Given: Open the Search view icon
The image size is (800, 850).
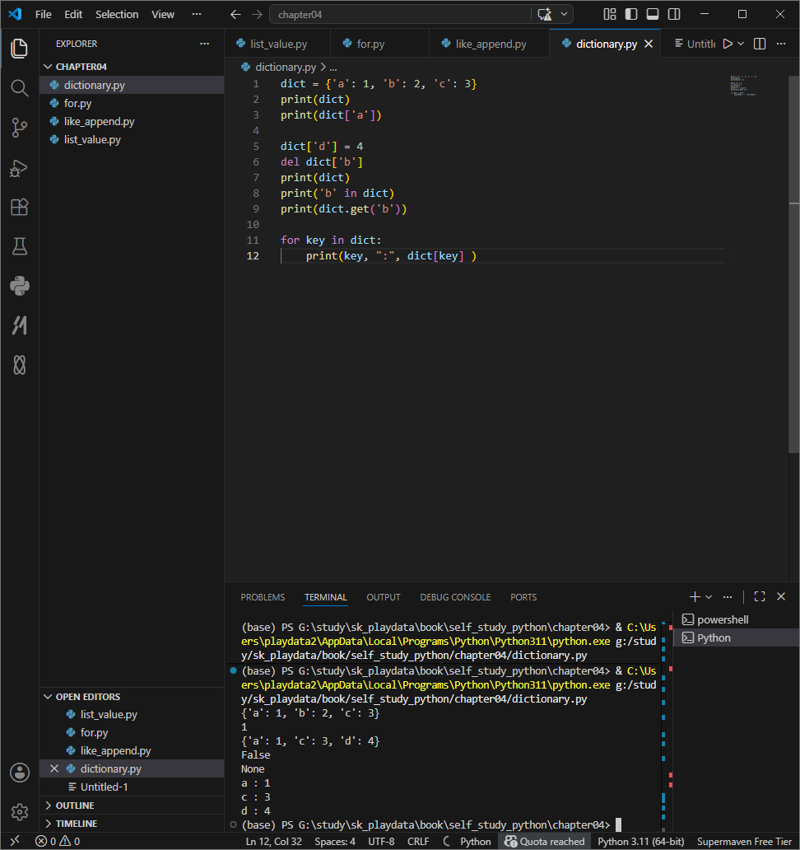Looking at the screenshot, I should point(20,88).
